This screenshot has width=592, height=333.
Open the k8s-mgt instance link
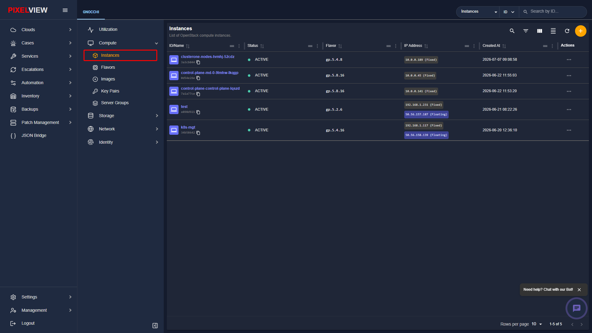[188, 127]
